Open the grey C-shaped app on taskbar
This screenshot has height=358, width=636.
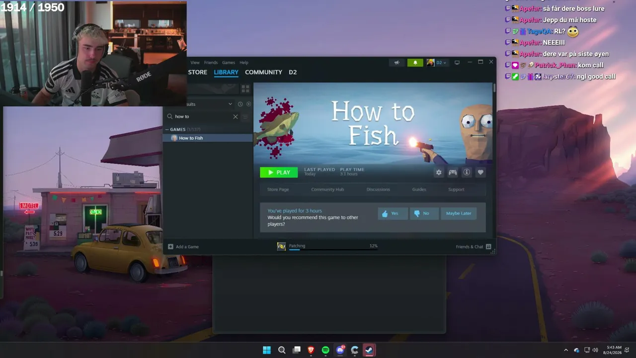[355, 350]
